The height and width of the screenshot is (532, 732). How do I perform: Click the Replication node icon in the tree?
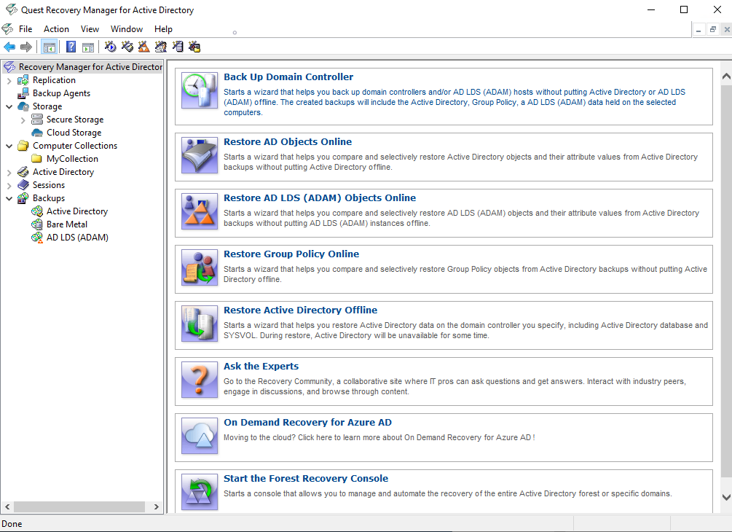pyautogui.click(x=23, y=80)
